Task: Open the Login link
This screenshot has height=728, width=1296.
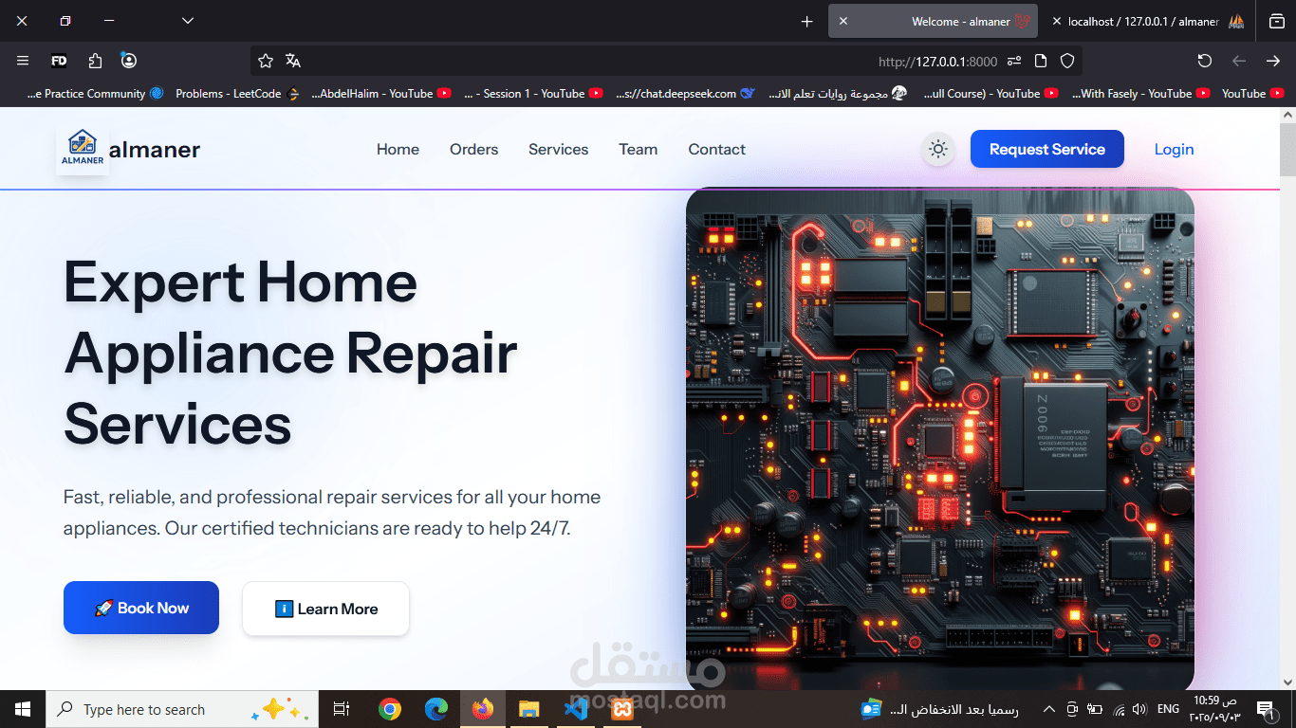Action: click(1174, 150)
